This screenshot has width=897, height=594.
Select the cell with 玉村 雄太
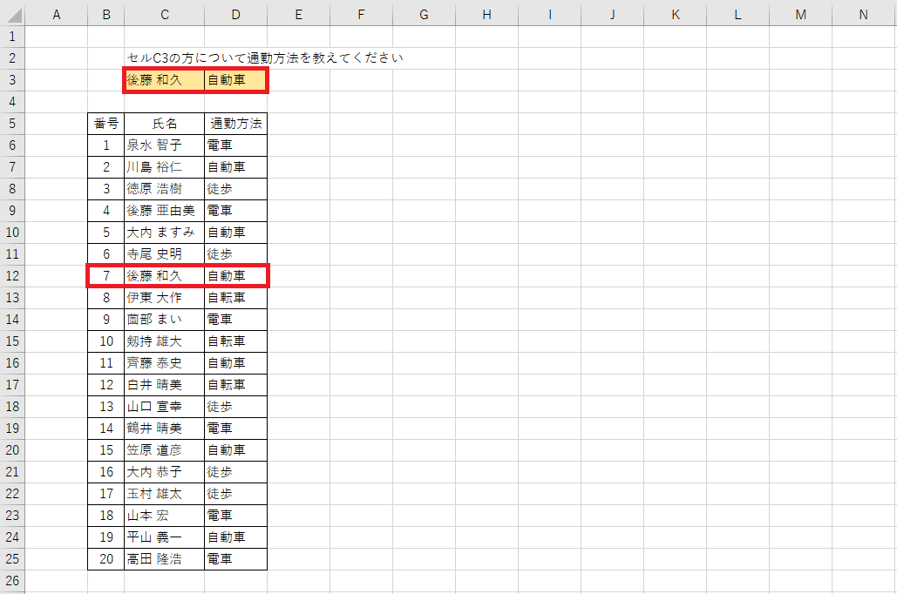click(x=164, y=493)
